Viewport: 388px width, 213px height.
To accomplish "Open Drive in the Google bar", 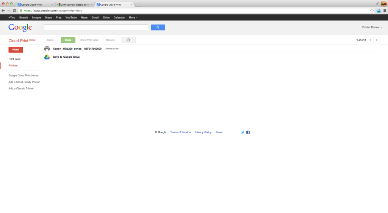I will pyautogui.click(x=106, y=17).
